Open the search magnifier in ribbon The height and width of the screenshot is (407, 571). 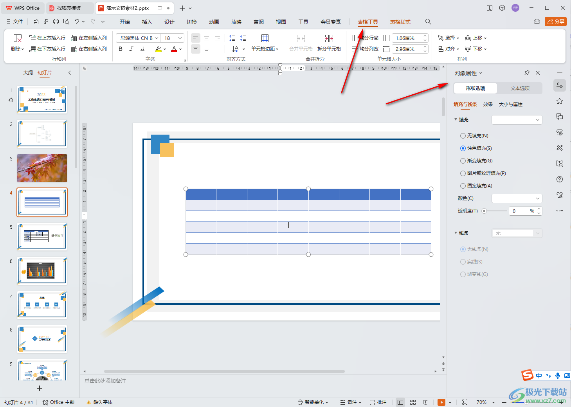[428, 22]
